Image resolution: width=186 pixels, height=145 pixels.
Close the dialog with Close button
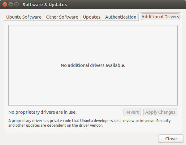click(x=171, y=139)
